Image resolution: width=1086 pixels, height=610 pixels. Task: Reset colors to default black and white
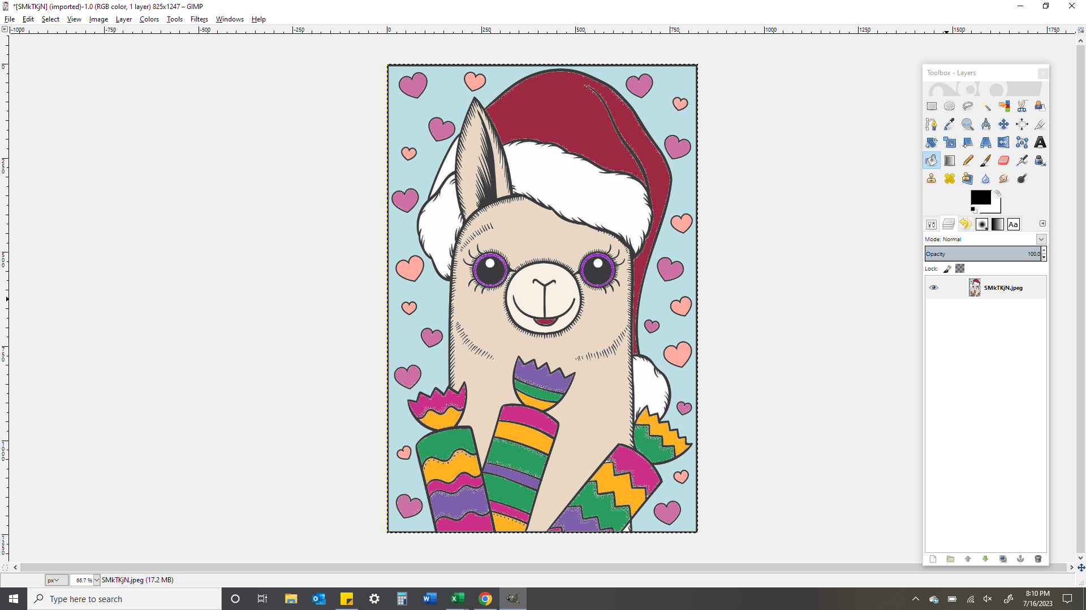click(973, 210)
